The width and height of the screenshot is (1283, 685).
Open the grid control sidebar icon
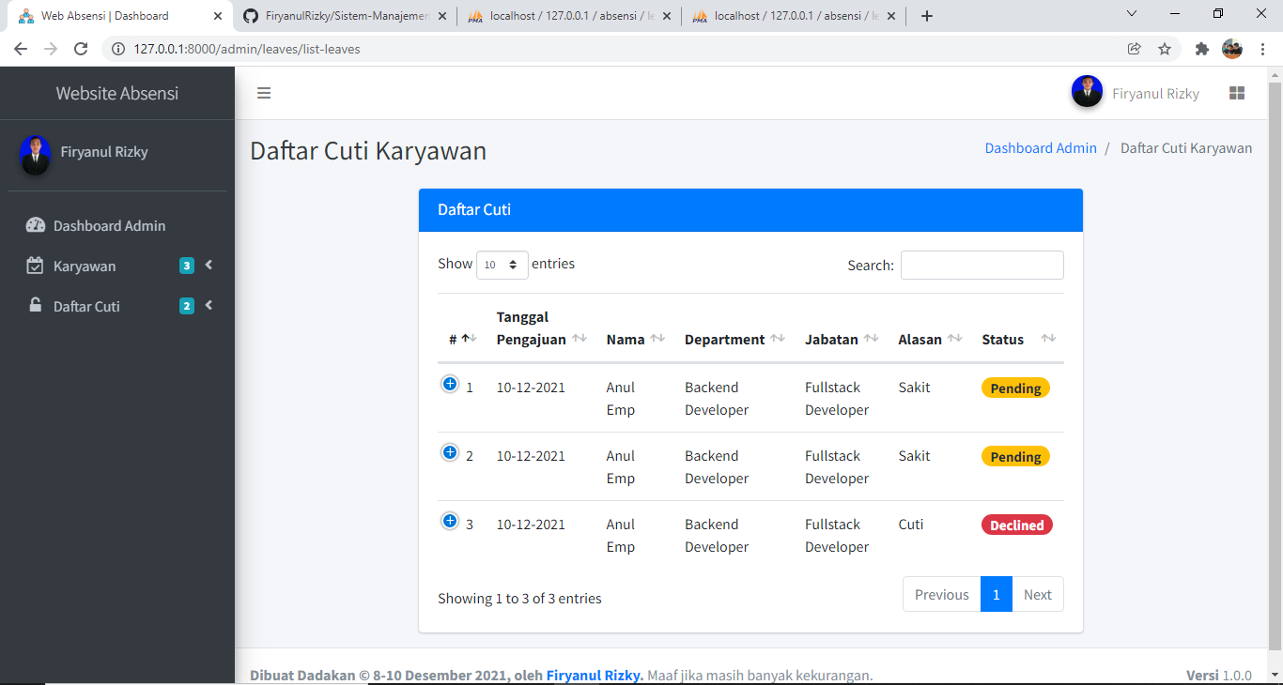[1237, 93]
